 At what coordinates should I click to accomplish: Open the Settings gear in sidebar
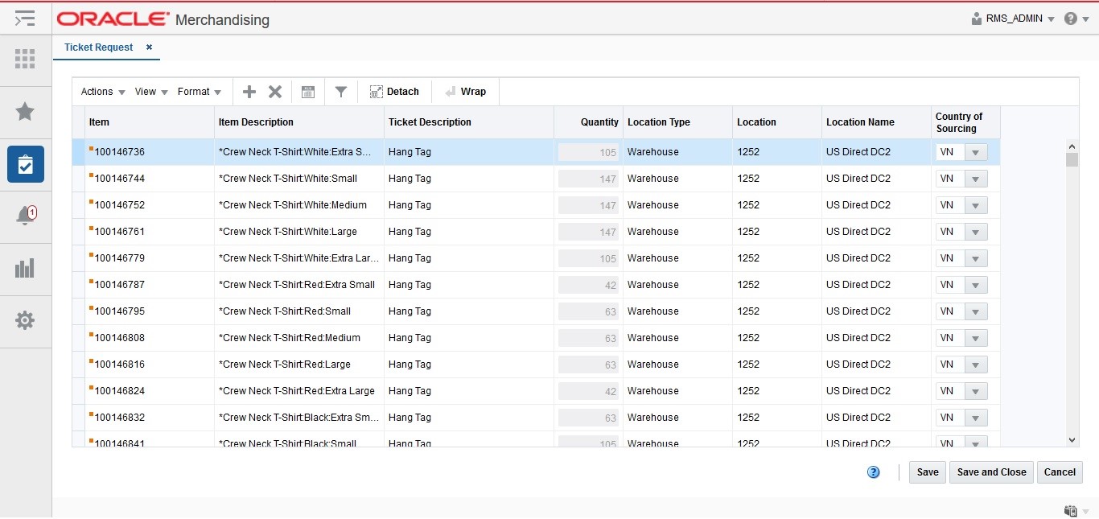tap(25, 320)
